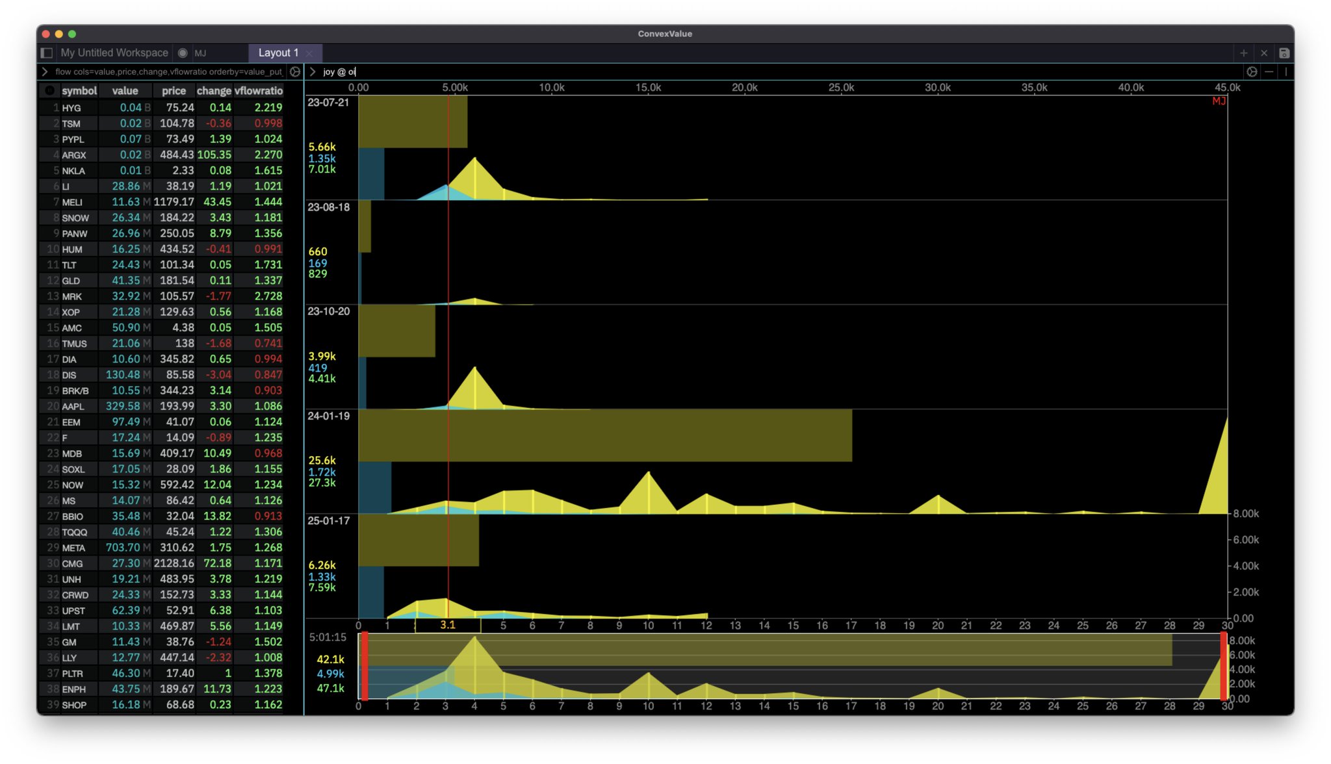Viewport: 1331px width, 764px height.
Task: Sort table by vflowratio column header
Action: coord(259,91)
